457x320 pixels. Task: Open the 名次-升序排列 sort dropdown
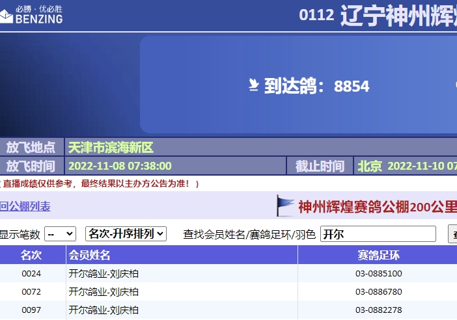pyautogui.click(x=126, y=234)
